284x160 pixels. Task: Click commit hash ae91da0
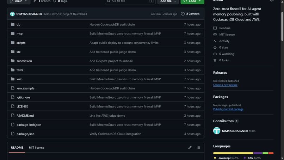click(x=156, y=14)
